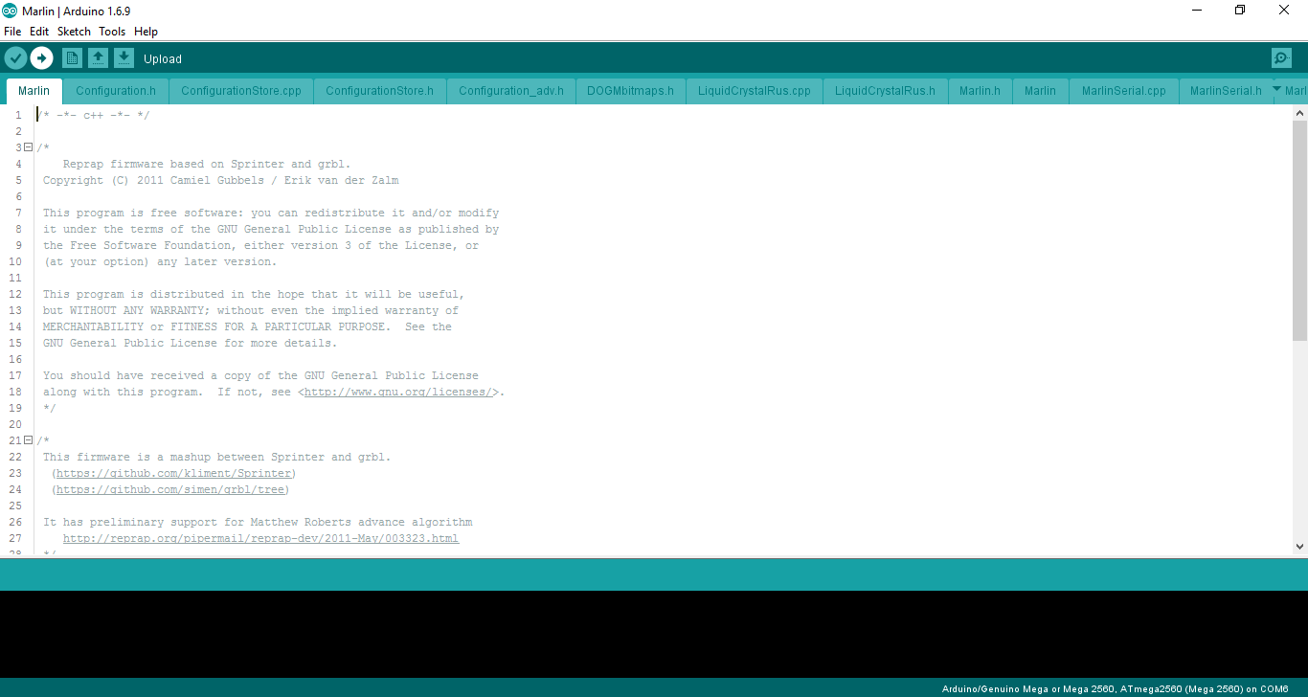
Task: Create a new sketch with the New icon
Action: [72, 58]
